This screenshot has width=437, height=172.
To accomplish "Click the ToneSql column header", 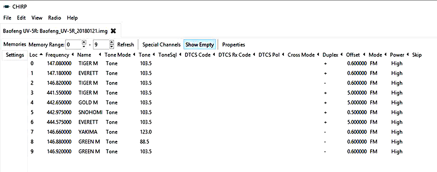I will click(x=170, y=55).
